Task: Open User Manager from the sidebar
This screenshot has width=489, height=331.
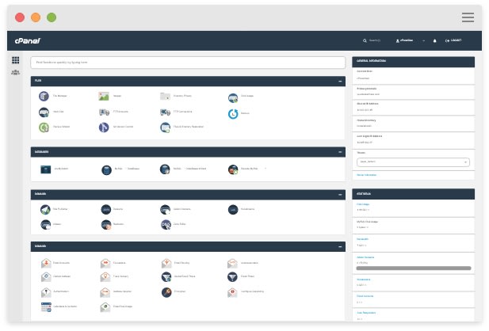Action: [x=15, y=73]
